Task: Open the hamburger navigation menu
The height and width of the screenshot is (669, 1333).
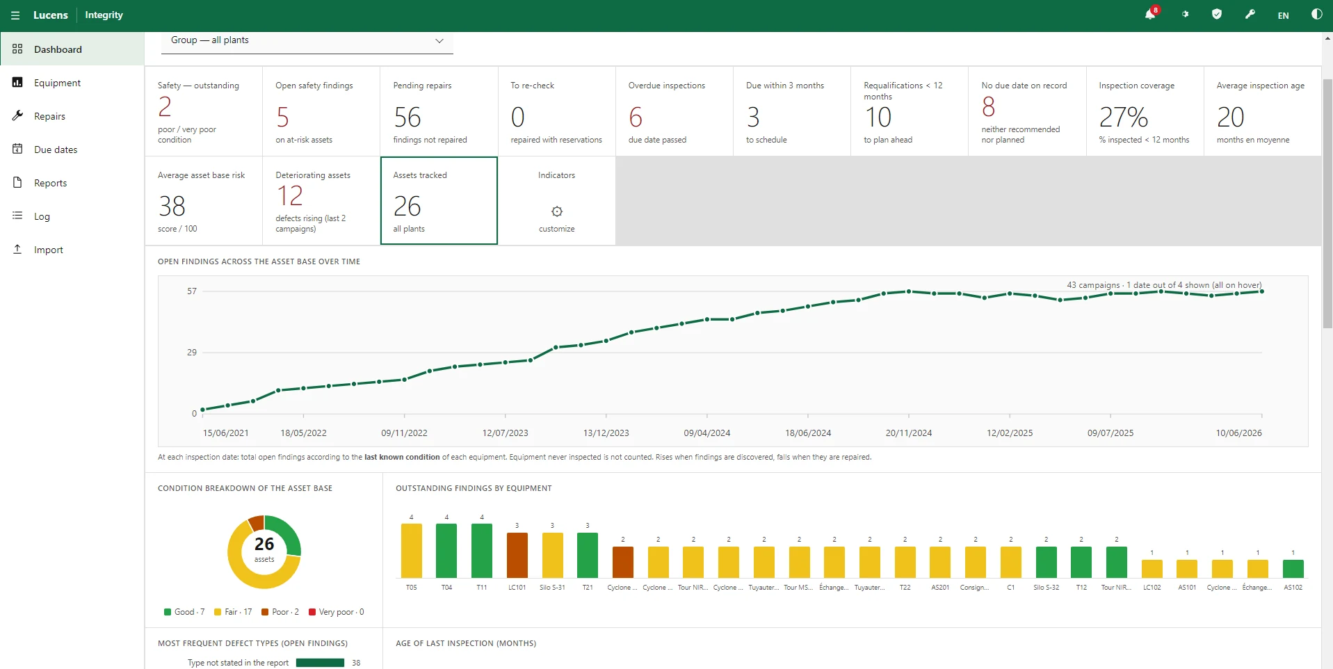Action: [x=15, y=15]
